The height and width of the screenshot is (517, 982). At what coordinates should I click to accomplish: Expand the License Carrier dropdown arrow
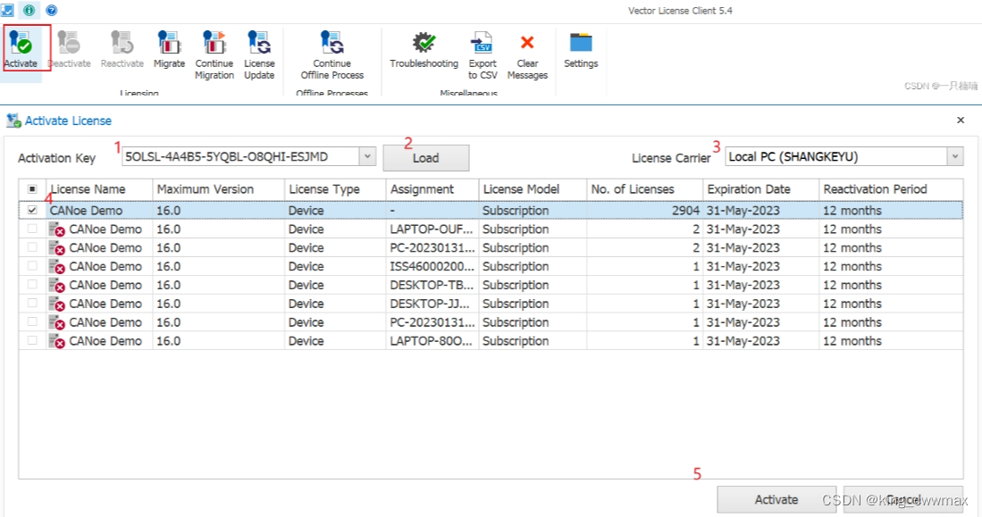[x=955, y=156]
